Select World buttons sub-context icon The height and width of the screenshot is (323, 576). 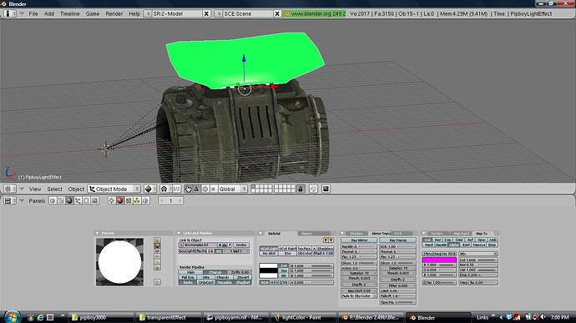click(x=145, y=201)
